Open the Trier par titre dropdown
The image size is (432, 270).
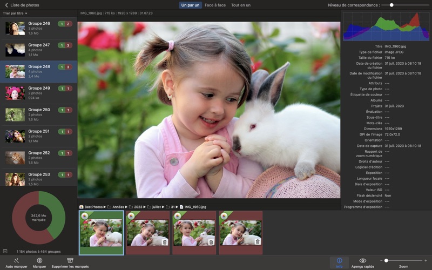point(15,13)
